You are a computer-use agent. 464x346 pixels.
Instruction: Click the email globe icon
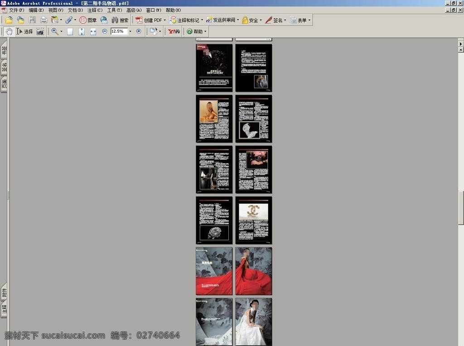click(104, 20)
